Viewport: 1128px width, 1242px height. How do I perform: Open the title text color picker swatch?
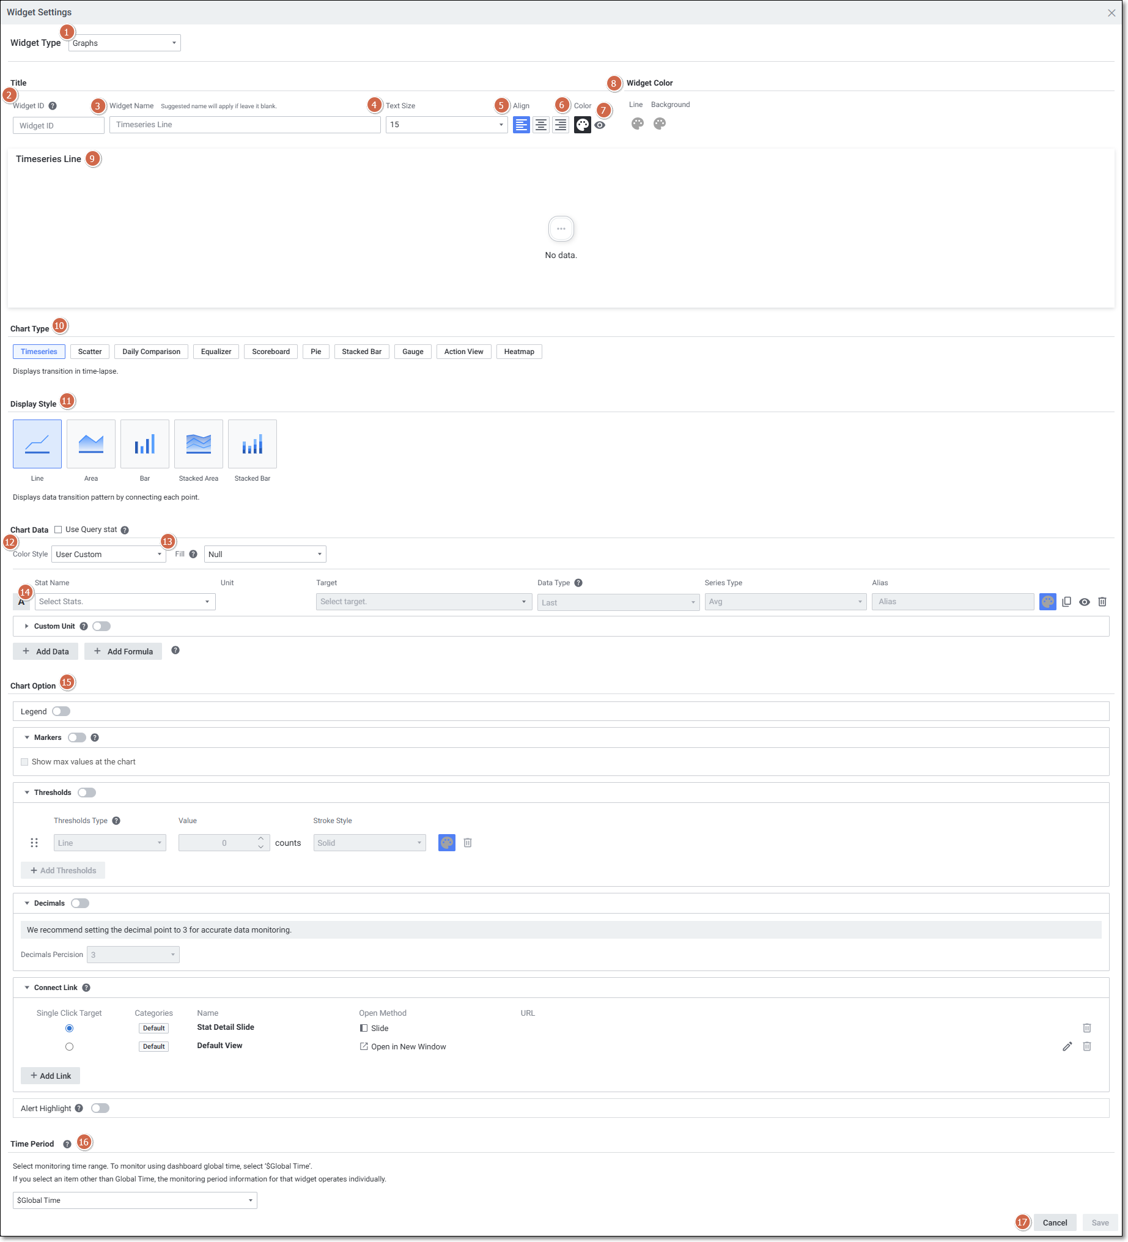point(582,125)
